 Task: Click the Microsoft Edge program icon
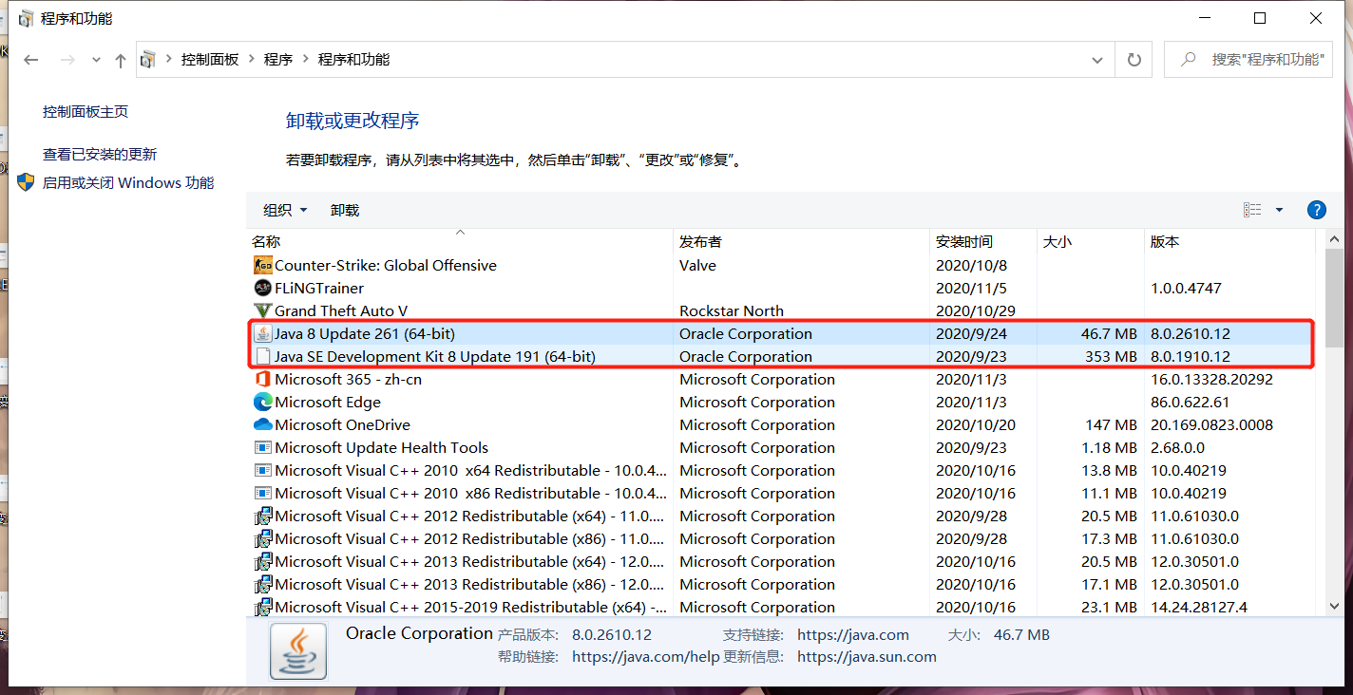tap(263, 403)
